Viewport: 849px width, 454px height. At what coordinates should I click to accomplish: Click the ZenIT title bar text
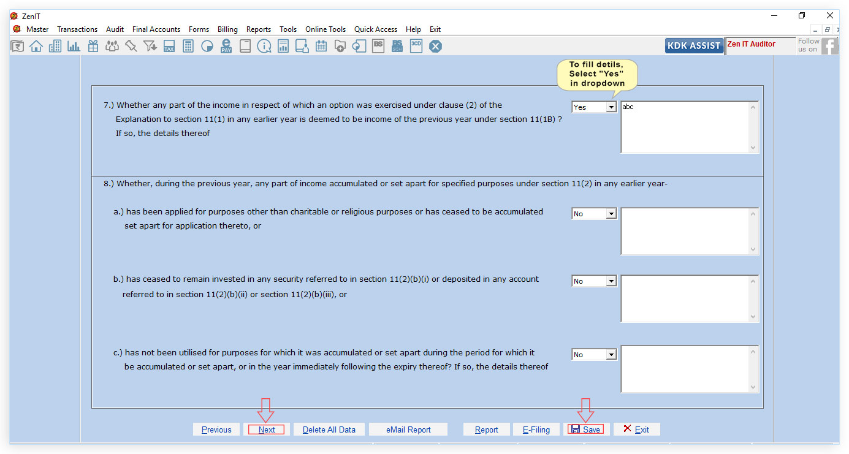pyautogui.click(x=31, y=17)
